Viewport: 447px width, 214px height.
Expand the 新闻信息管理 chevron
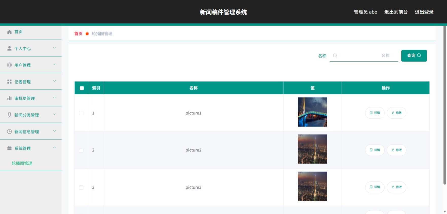coord(54,131)
